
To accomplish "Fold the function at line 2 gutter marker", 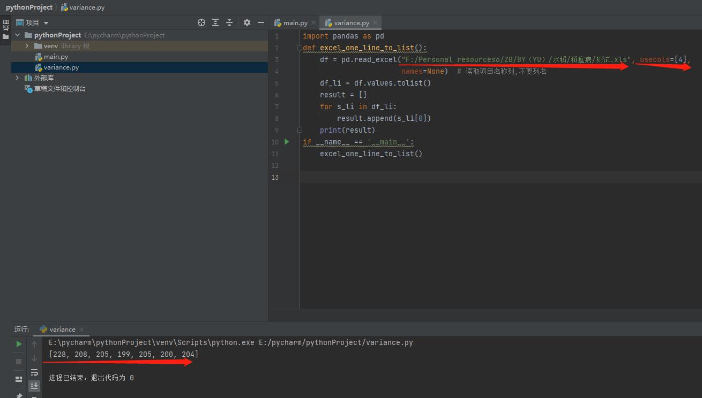I will 300,48.
